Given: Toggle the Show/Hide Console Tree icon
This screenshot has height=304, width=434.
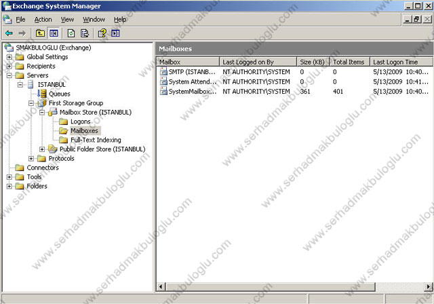Looking at the screenshot, I should pos(54,33).
